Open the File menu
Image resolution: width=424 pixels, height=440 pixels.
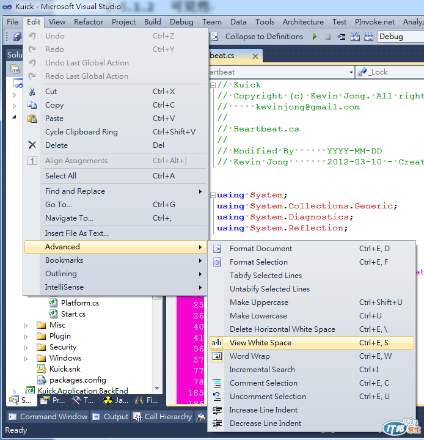pyautogui.click(x=12, y=22)
